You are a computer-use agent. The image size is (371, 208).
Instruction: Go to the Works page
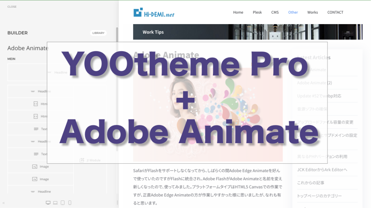point(313,12)
